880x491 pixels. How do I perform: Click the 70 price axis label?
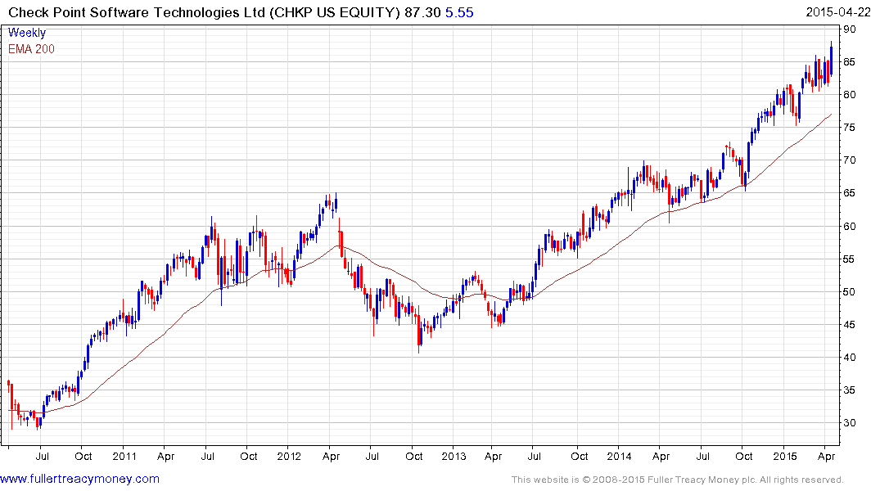[x=849, y=160]
